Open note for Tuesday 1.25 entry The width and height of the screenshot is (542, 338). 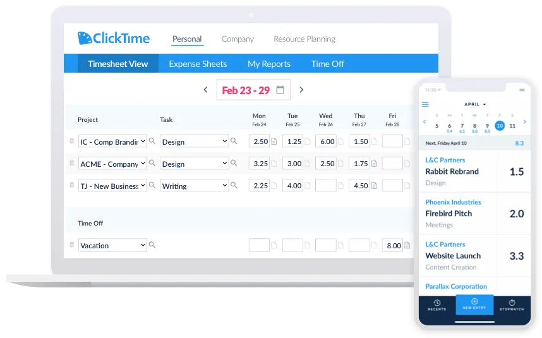coord(307,142)
